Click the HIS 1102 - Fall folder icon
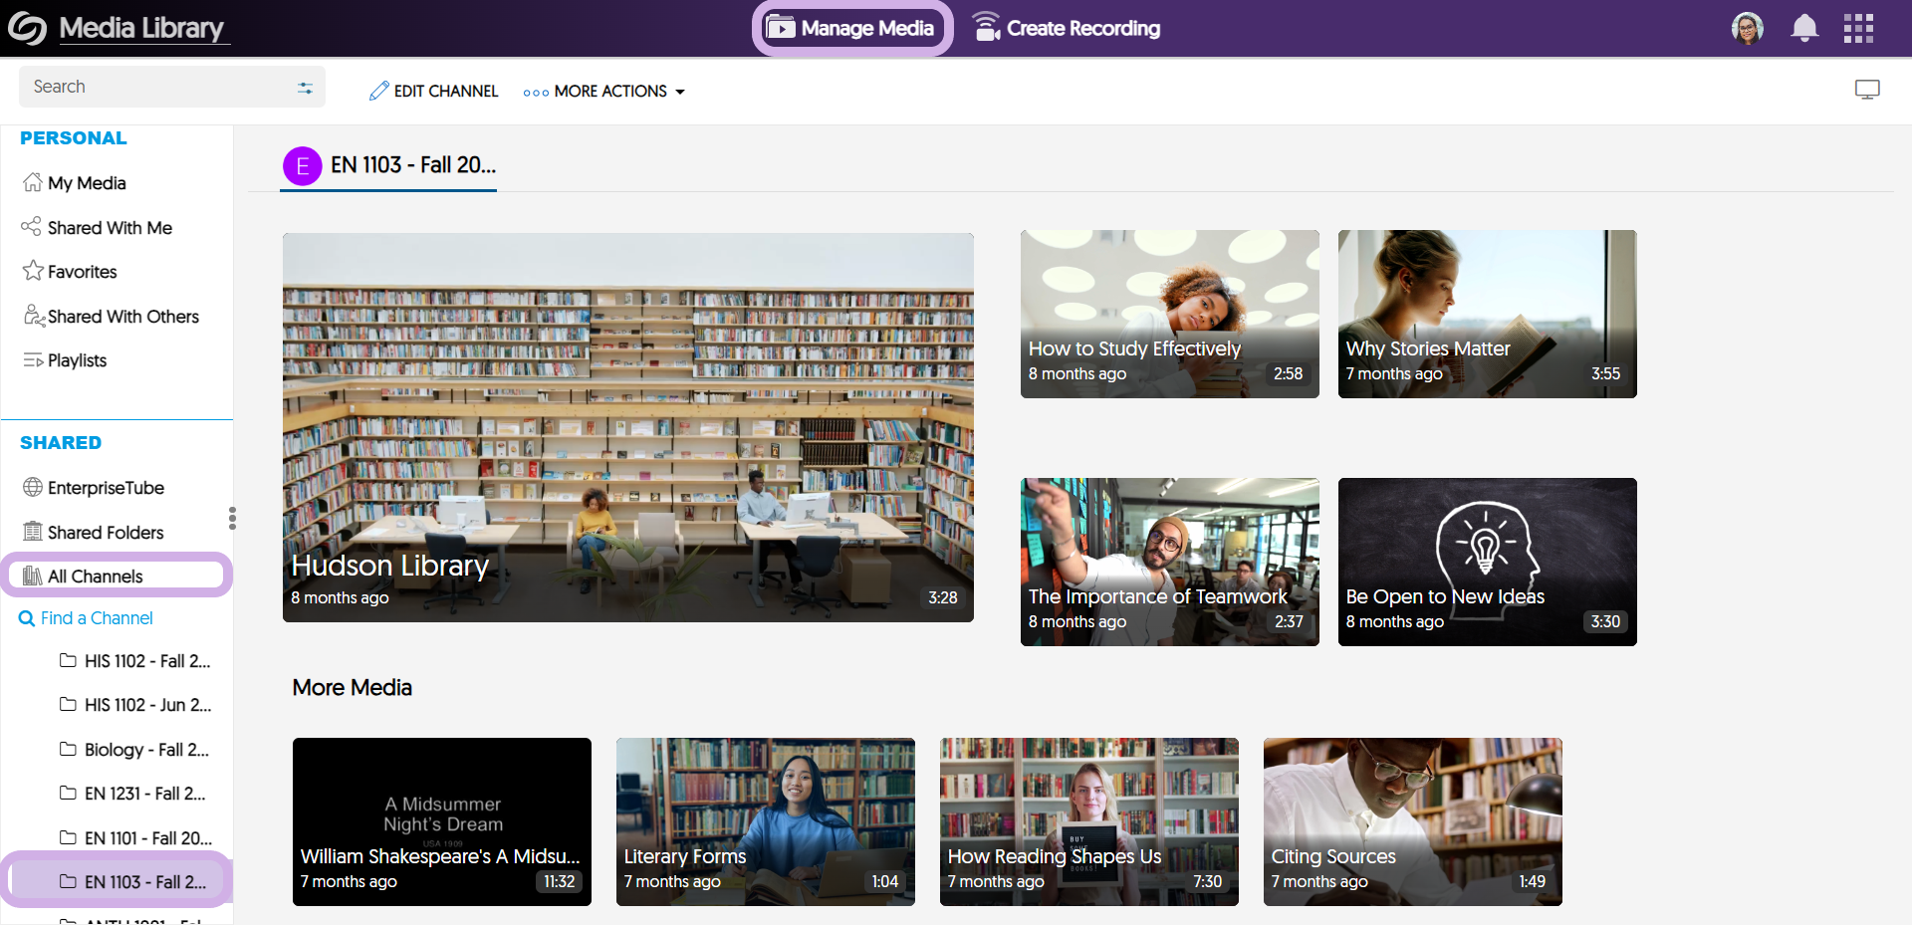 68,660
